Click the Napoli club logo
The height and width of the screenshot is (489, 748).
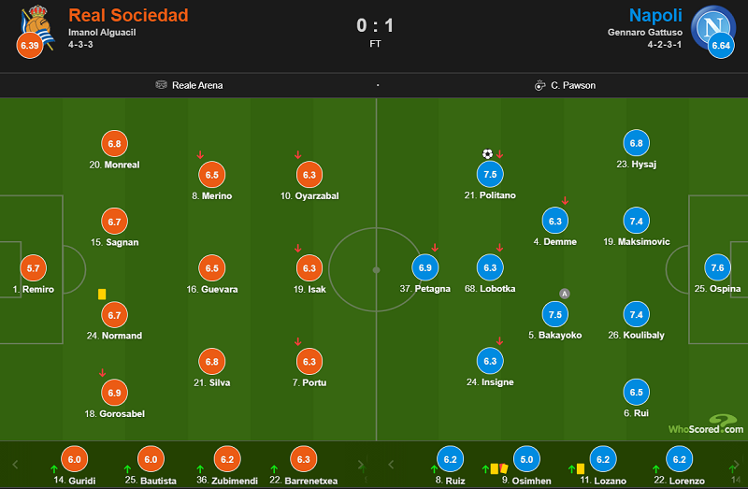[x=713, y=27]
